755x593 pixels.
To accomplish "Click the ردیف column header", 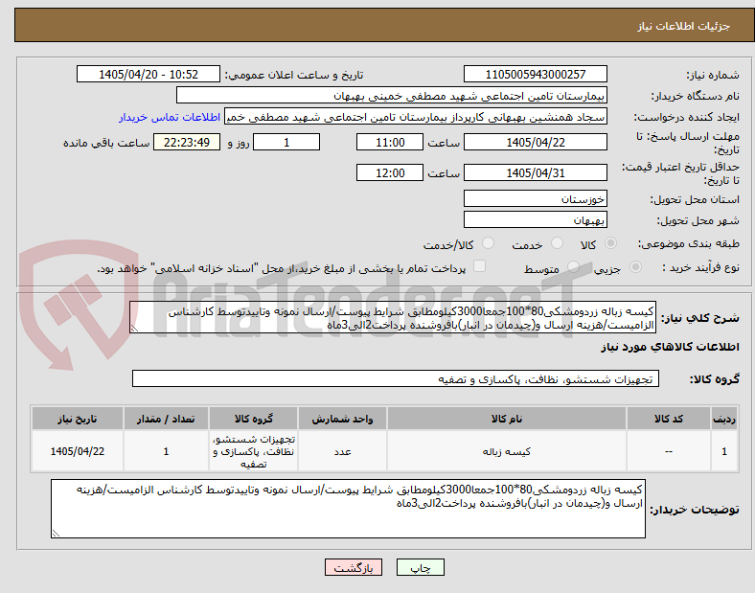I will point(724,419).
